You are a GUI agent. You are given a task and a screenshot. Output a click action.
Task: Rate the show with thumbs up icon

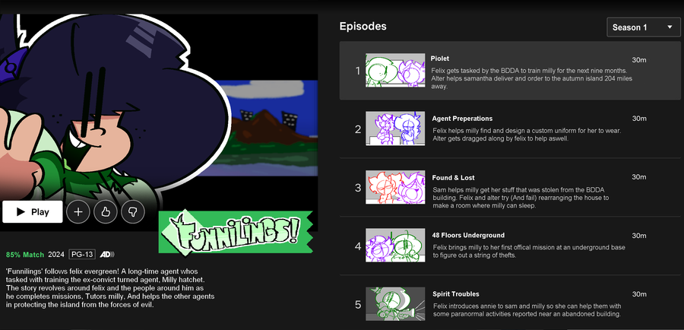106,212
